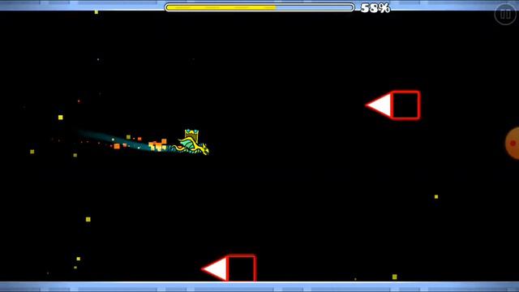Viewport: 519px width, 292px height.
Task: Click the upper red outlined square block
Action: [x=405, y=105]
